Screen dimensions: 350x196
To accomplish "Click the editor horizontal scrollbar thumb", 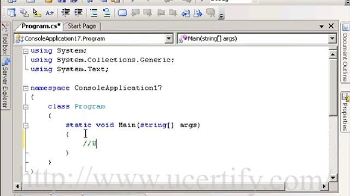I will pos(154,186).
